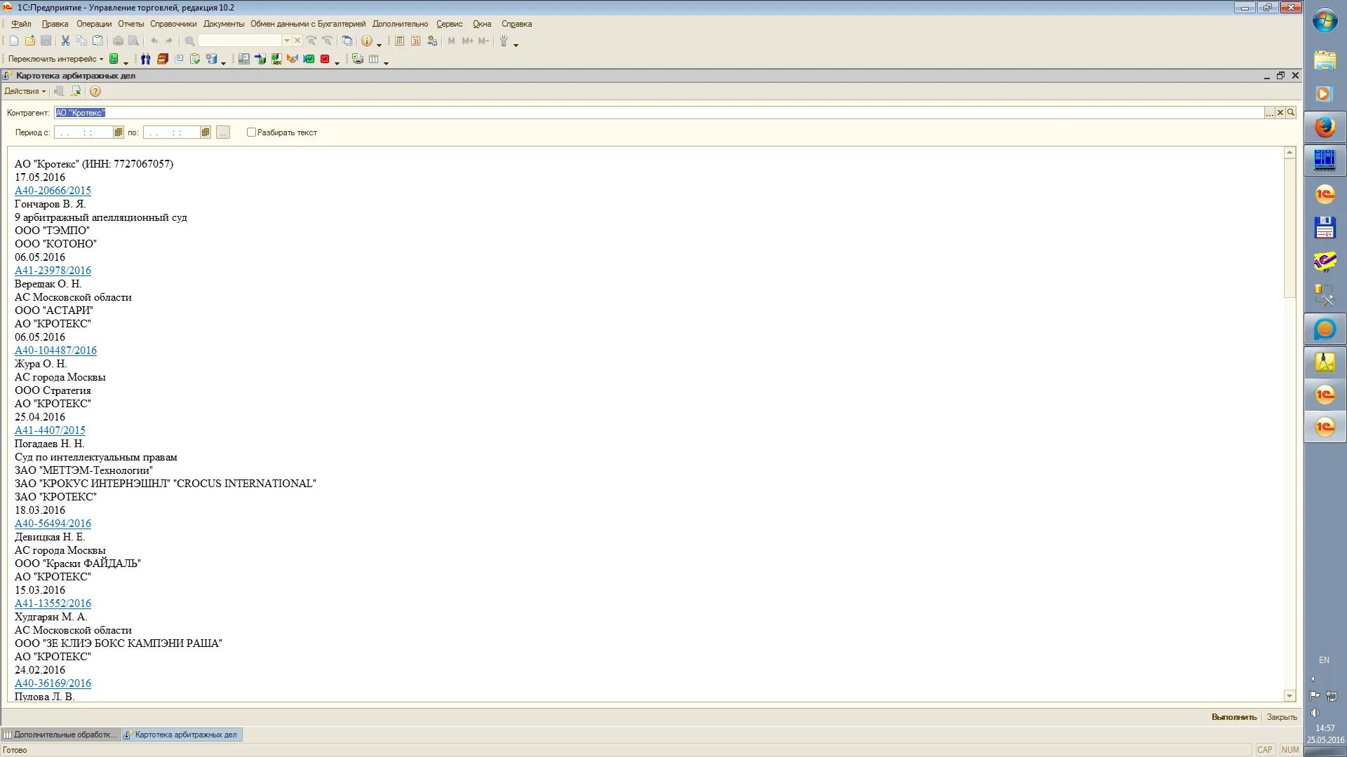The width and height of the screenshot is (1347, 757).
Task: Click the Print icon in toolbar
Action: pyautogui.click(x=118, y=41)
